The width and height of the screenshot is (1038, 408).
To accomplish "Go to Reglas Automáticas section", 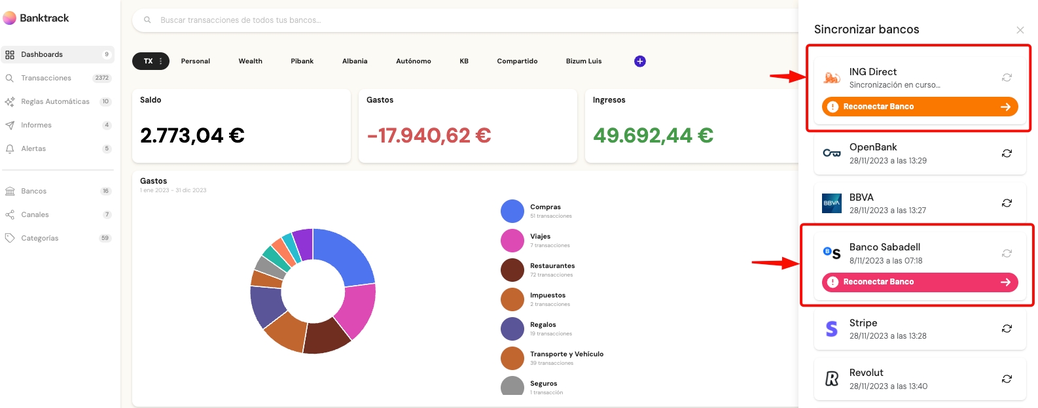I will [55, 101].
